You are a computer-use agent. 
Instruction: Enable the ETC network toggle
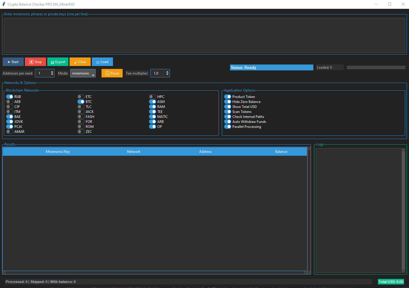pyautogui.click(x=81, y=96)
